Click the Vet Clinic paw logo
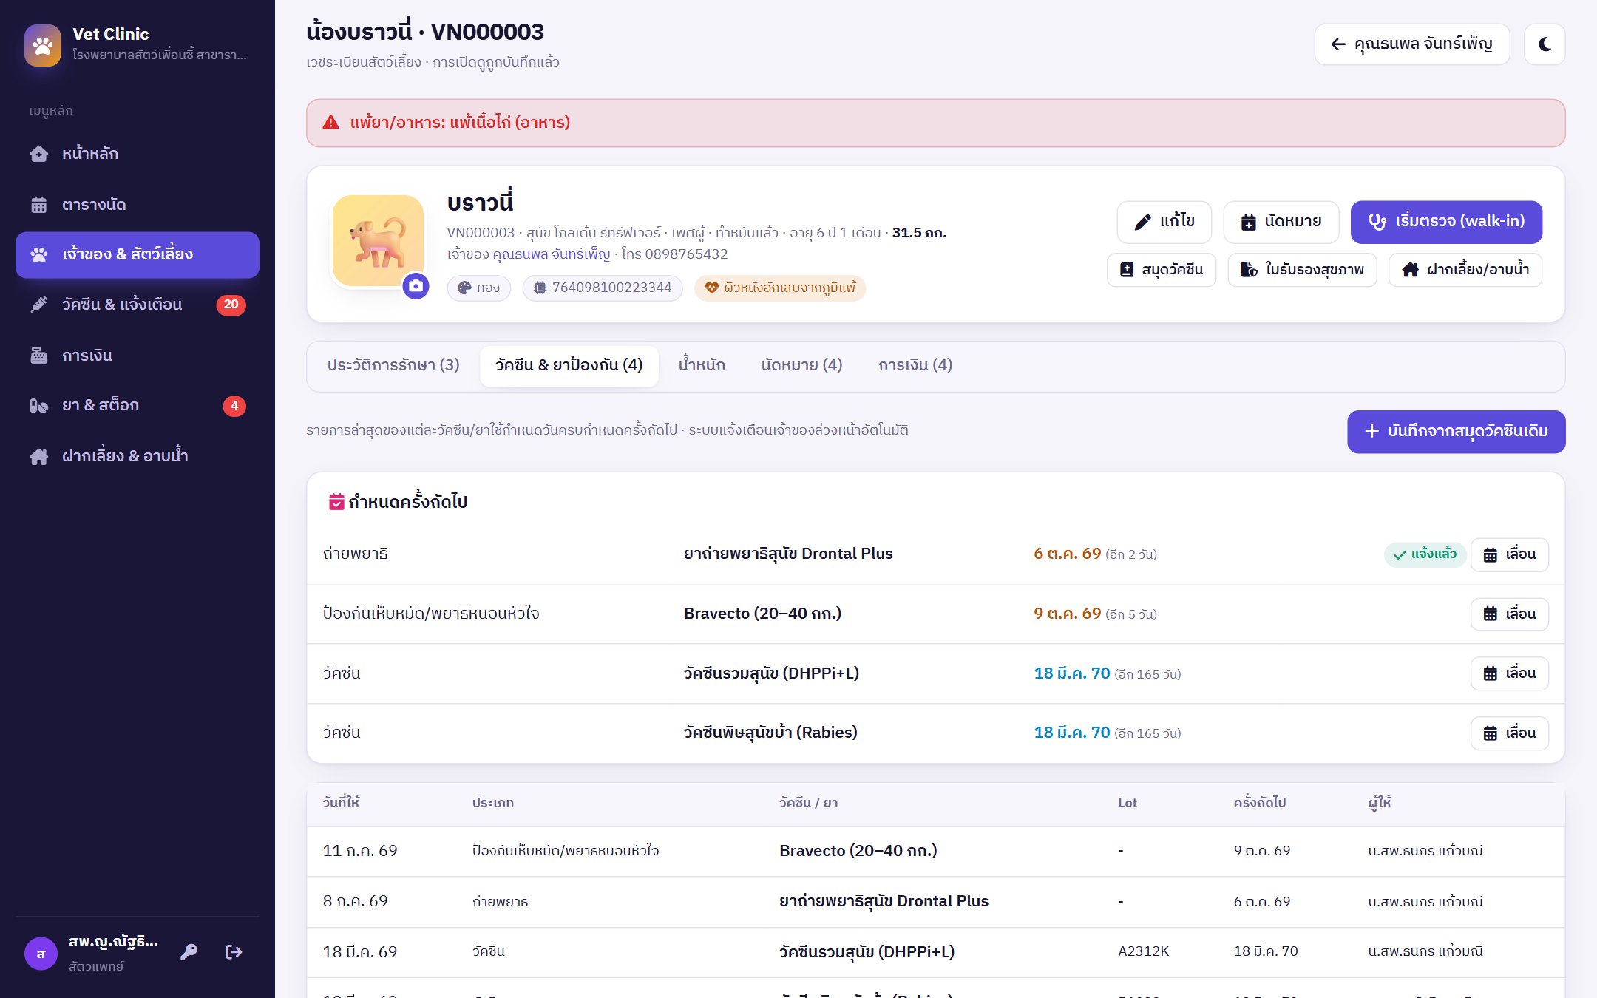Image resolution: width=1597 pixels, height=998 pixels. 43,45
